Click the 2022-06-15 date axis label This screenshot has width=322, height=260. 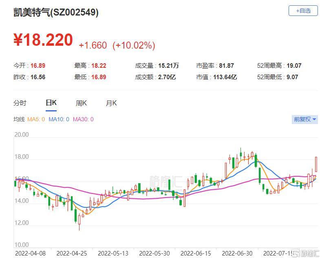click(196, 253)
